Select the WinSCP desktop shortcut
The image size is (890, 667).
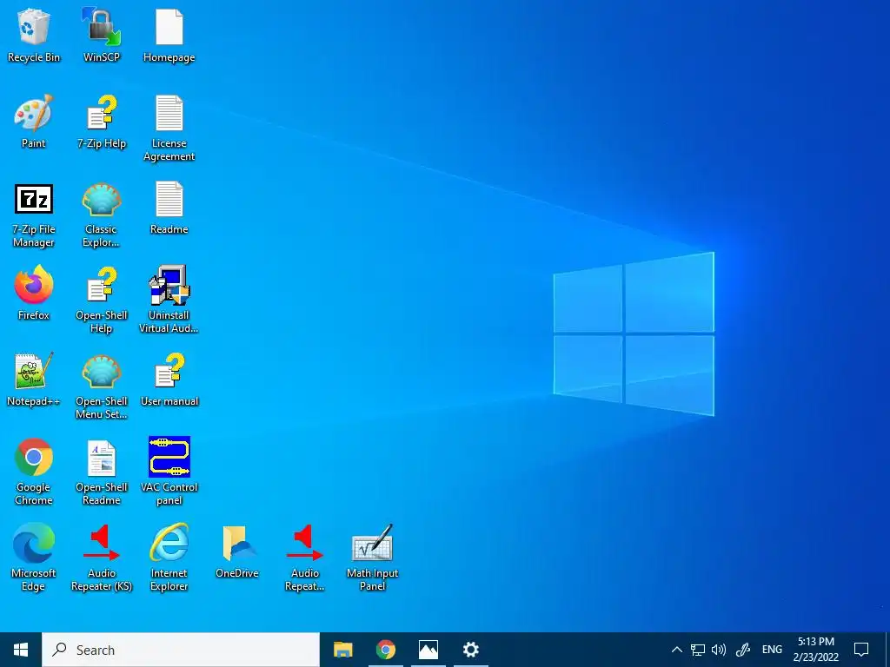[x=102, y=35]
